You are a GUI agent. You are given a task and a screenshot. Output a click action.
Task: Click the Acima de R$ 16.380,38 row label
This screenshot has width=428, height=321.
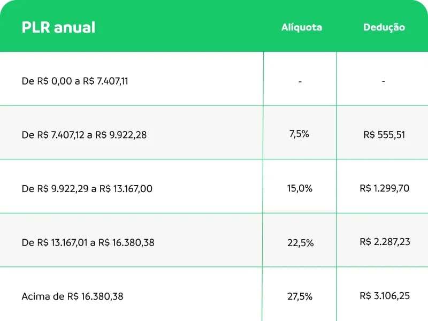(x=72, y=296)
